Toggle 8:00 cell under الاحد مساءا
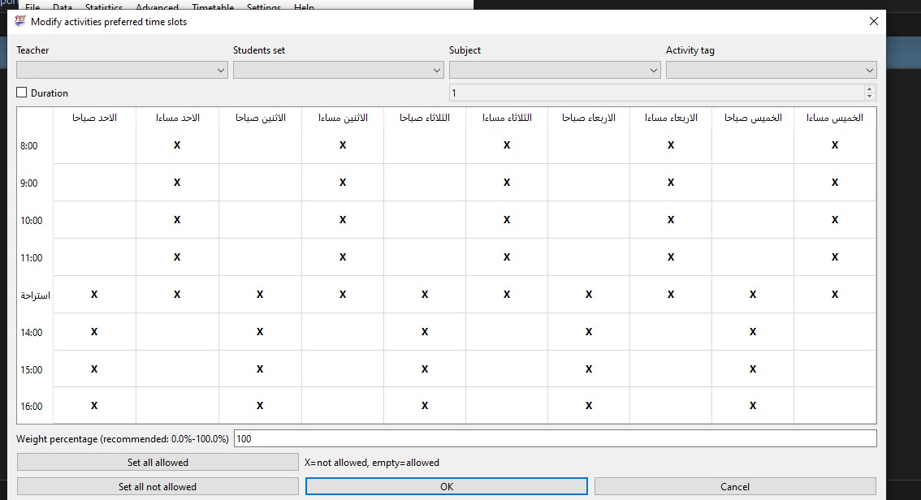This screenshot has width=921, height=500. (177, 145)
